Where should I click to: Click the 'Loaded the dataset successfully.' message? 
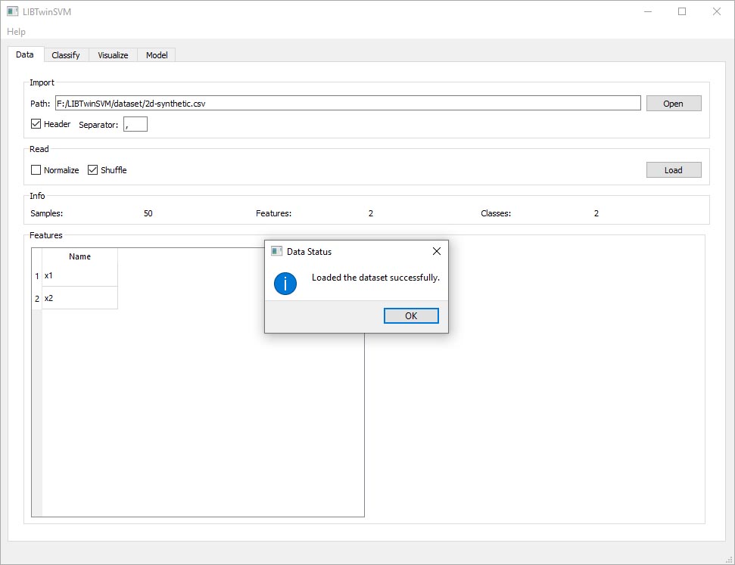coord(375,278)
